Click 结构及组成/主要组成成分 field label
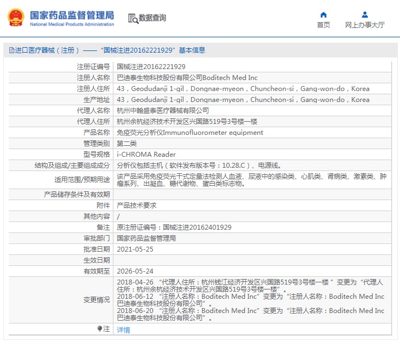Viewport: 400px width, 341px height. point(72,166)
